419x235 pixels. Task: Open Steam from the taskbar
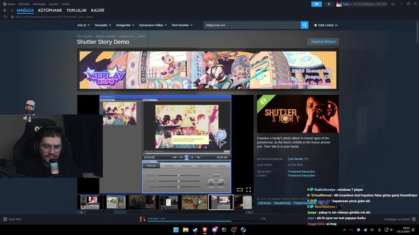coord(195,230)
